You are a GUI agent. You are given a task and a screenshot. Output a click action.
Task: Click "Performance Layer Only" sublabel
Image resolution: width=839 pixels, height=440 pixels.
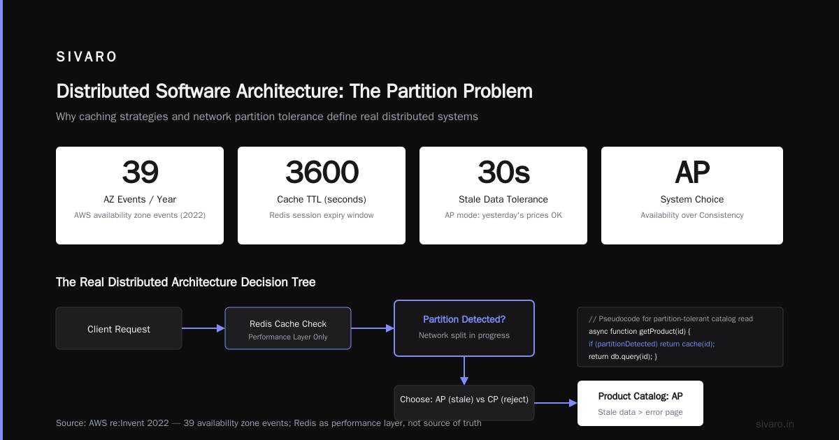tap(288, 337)
